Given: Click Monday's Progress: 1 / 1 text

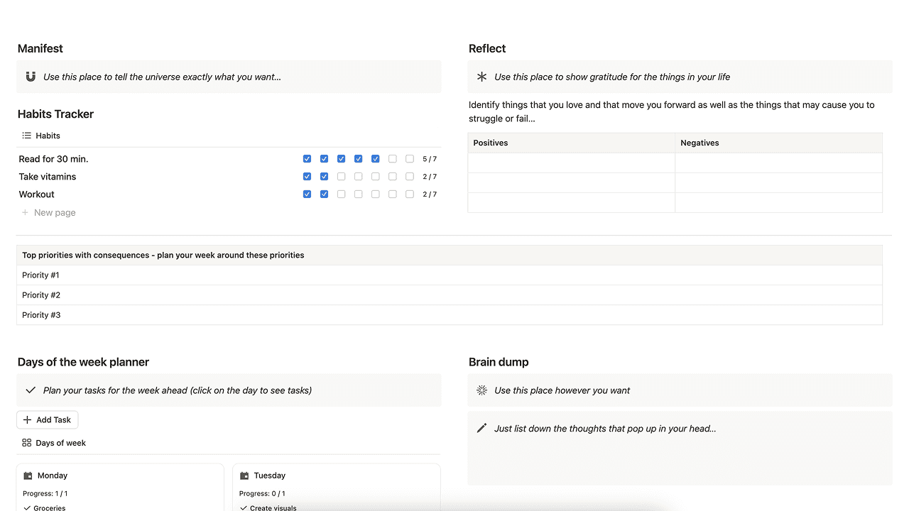Looking at the screenshot, I should click(x=45, y=493).
